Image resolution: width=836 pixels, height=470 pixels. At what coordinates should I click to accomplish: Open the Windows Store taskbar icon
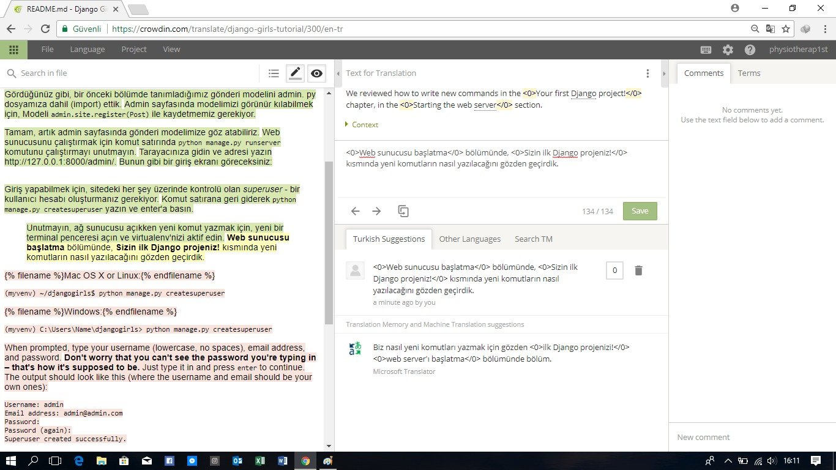[x=124, y=461]
